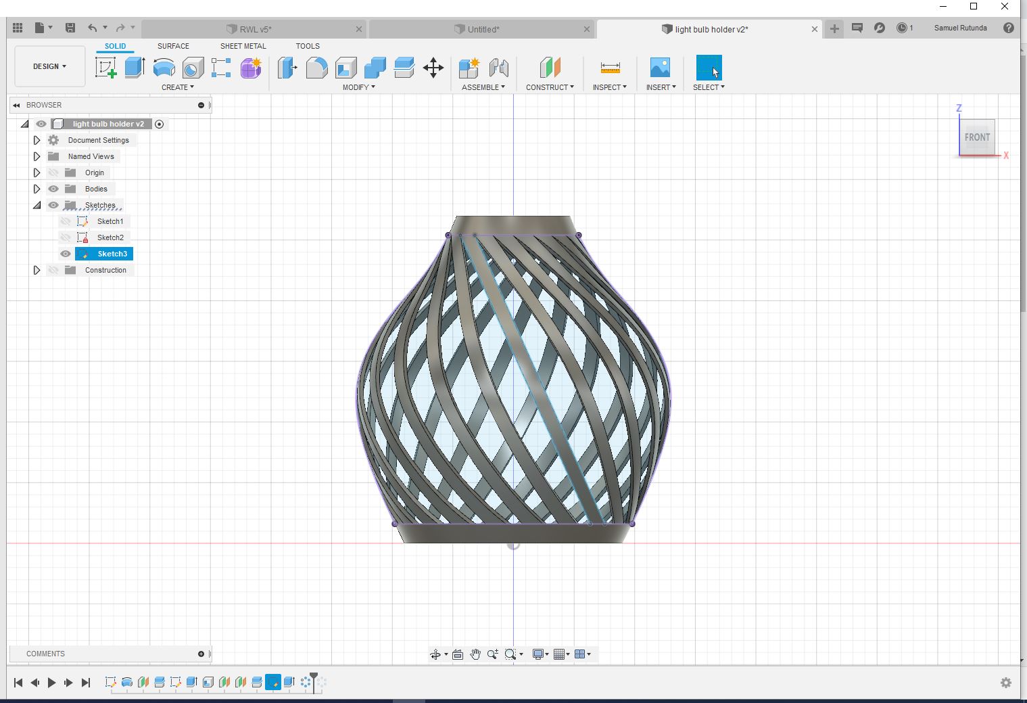This screenshot has height=703, width=1027.
Task: Collapse the Sketches folder node
Action: (x=37, y=205)
